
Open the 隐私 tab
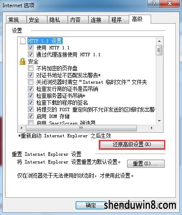pos(55,20)
